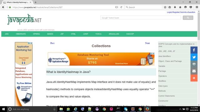Open Object, Class and Package link
The width and height of the screenshot is (200, 112).
(x=170, y=61)
